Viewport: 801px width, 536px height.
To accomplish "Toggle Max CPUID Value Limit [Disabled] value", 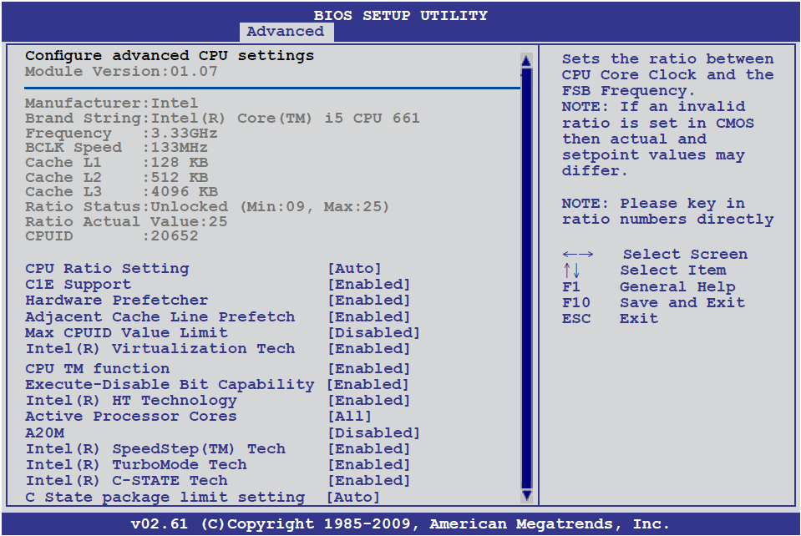I will click(374, 332).
